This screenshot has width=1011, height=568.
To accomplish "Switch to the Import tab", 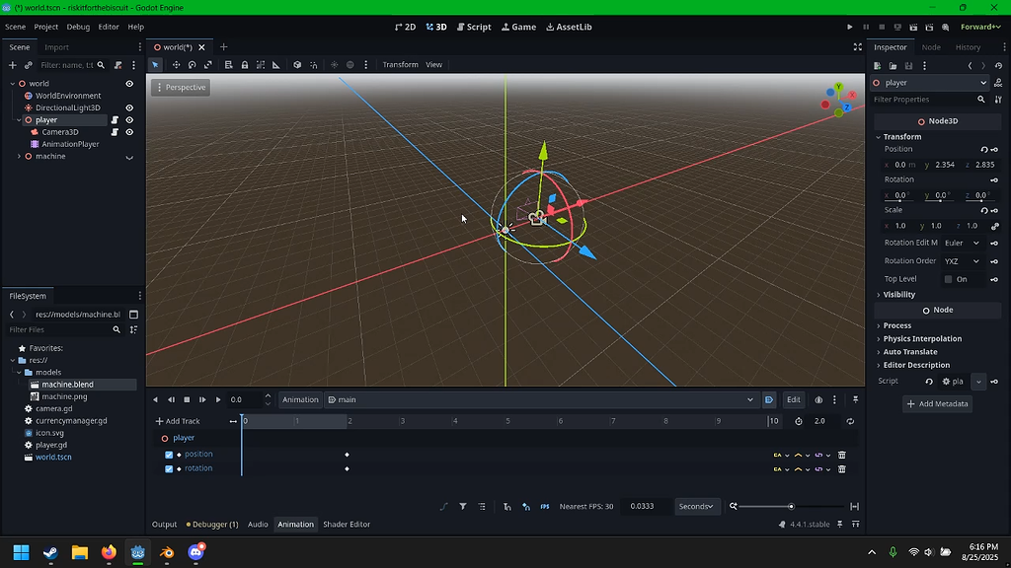I will click(56, 47).
